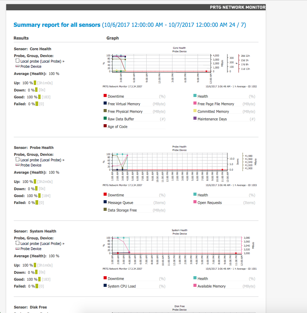Click the Probe Device icon under System Health
The height and width of the screenshot is (313, 307).
(18, 249)
